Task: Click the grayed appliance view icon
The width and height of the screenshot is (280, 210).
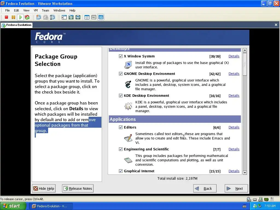Action: coord(94,17)
